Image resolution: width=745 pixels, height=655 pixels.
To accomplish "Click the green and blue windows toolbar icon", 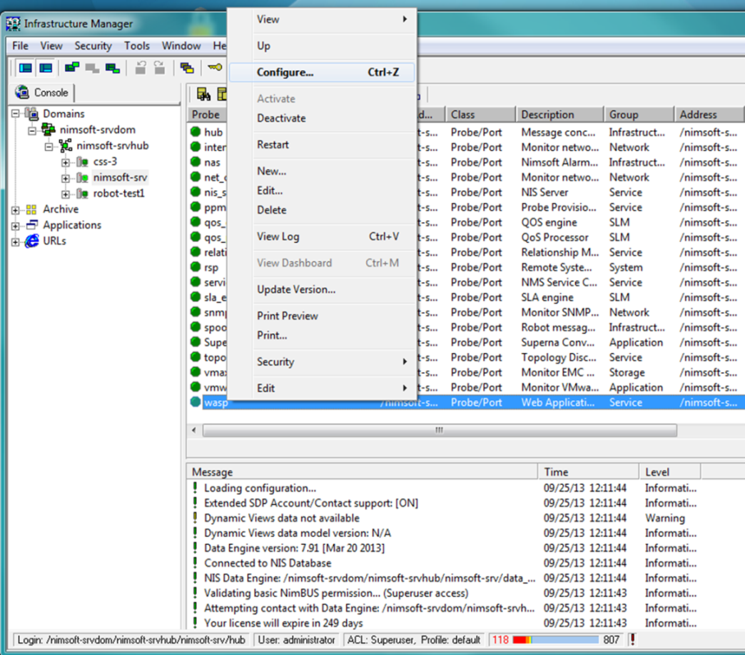I will 72,68.
